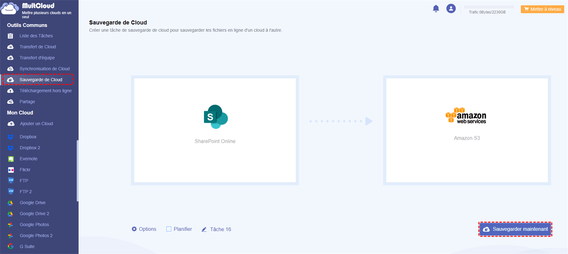Select the Amazon S3 destination box
Screen dimensions: 568x254
pos(467,130)
